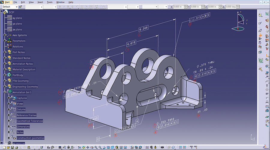
Task: Click the Bold text formatting button
Action: pos(60,7)
